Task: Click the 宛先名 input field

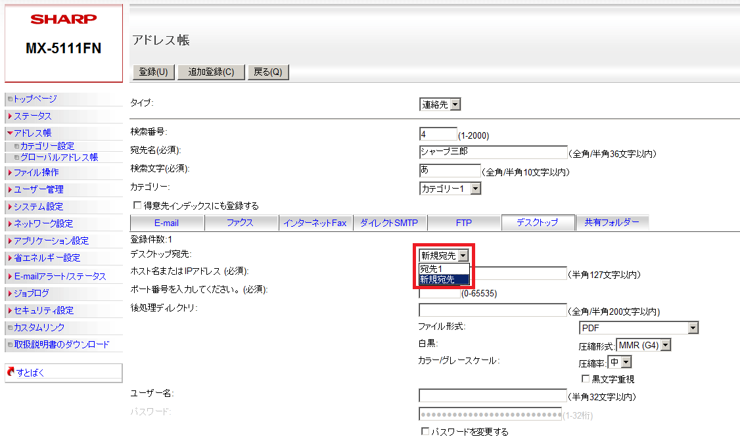Action: 492,152
